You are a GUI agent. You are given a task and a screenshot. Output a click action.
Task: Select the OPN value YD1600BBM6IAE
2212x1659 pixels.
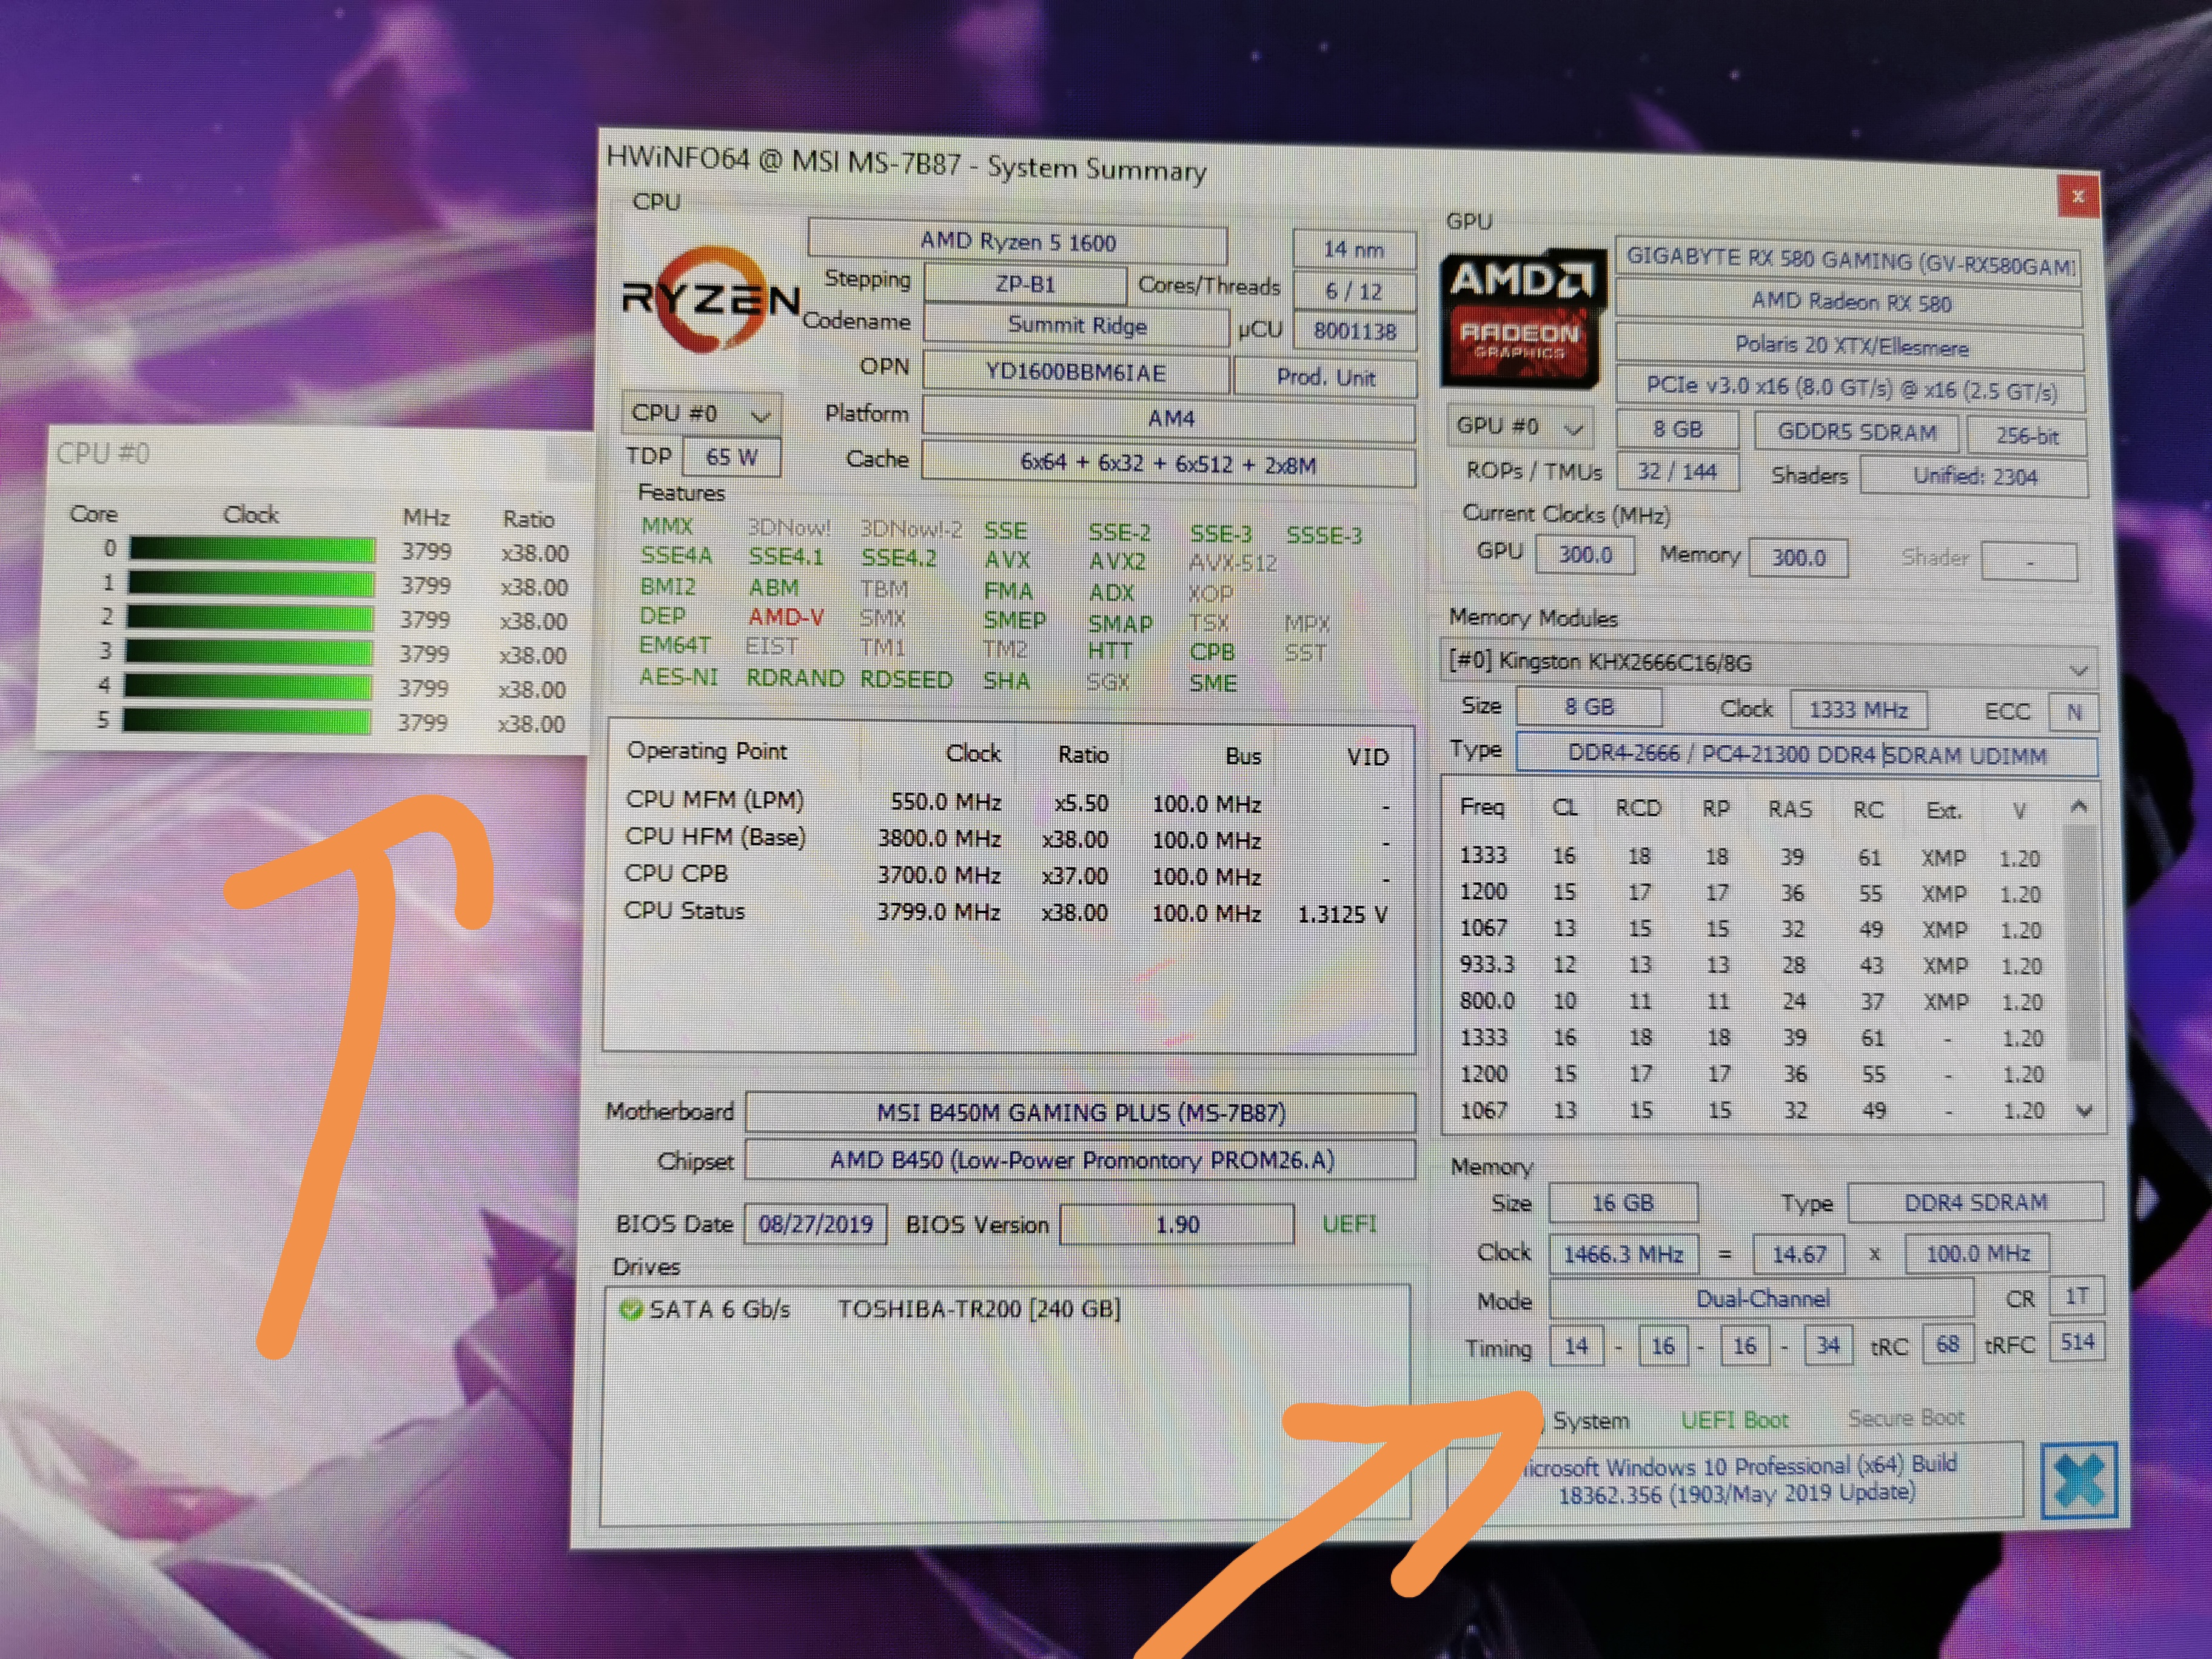(1075, 373)
